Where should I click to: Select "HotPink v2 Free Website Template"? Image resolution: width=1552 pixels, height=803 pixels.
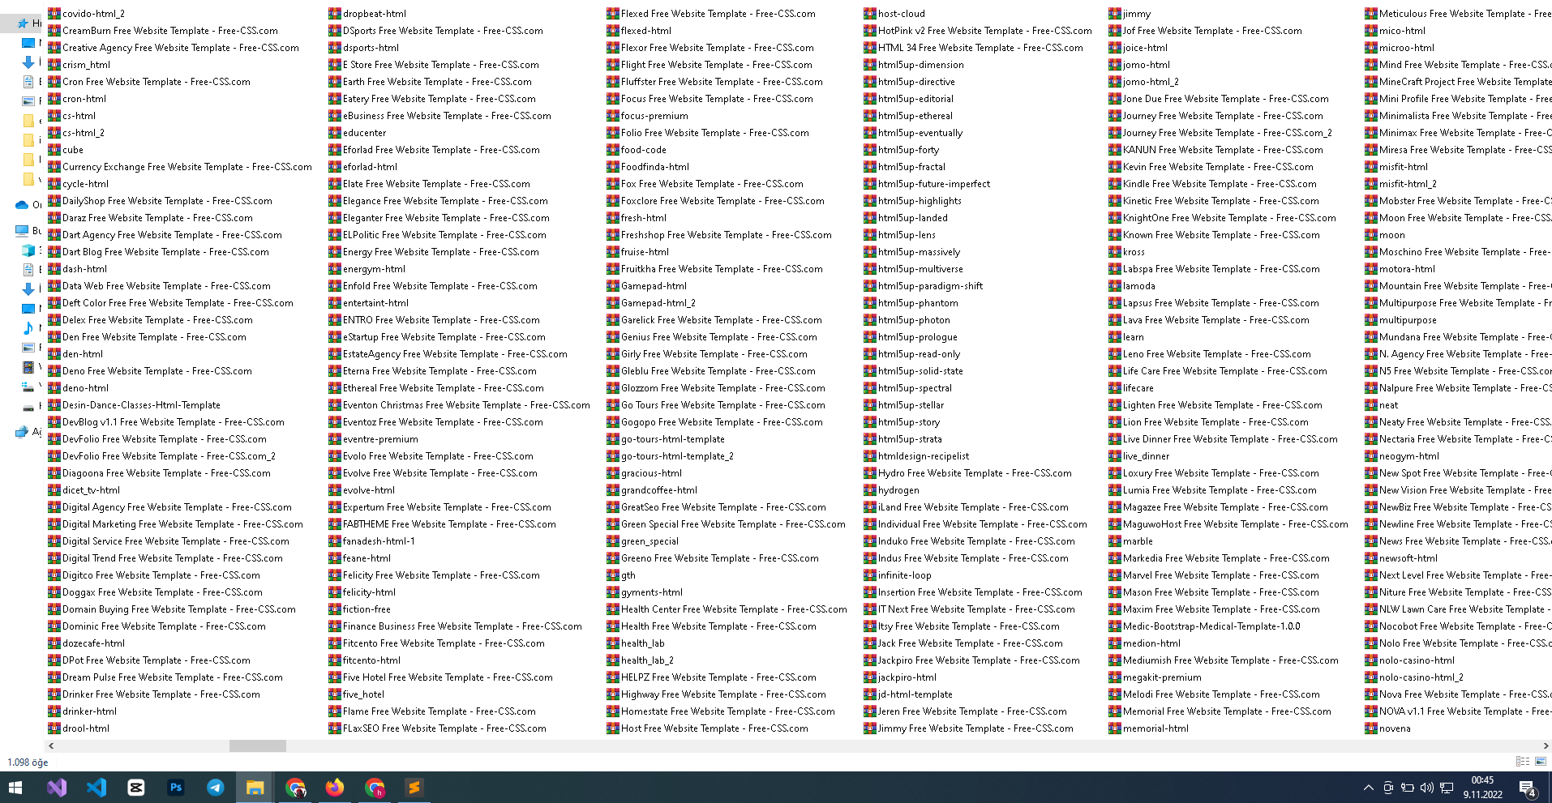click(x=978, y=31)
